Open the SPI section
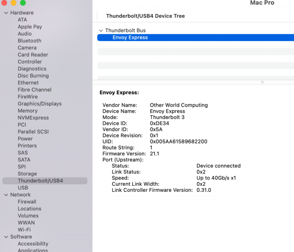This screenshot has width=294, height=252. (22, 167)
